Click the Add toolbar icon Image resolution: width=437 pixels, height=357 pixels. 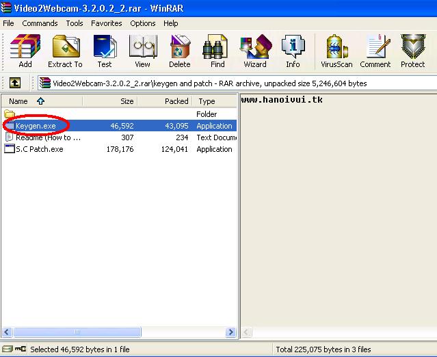tap(25, 51)
